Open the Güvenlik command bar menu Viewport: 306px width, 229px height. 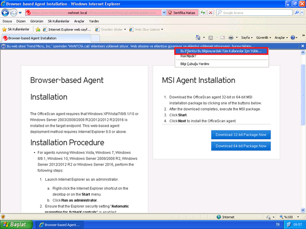264,38
